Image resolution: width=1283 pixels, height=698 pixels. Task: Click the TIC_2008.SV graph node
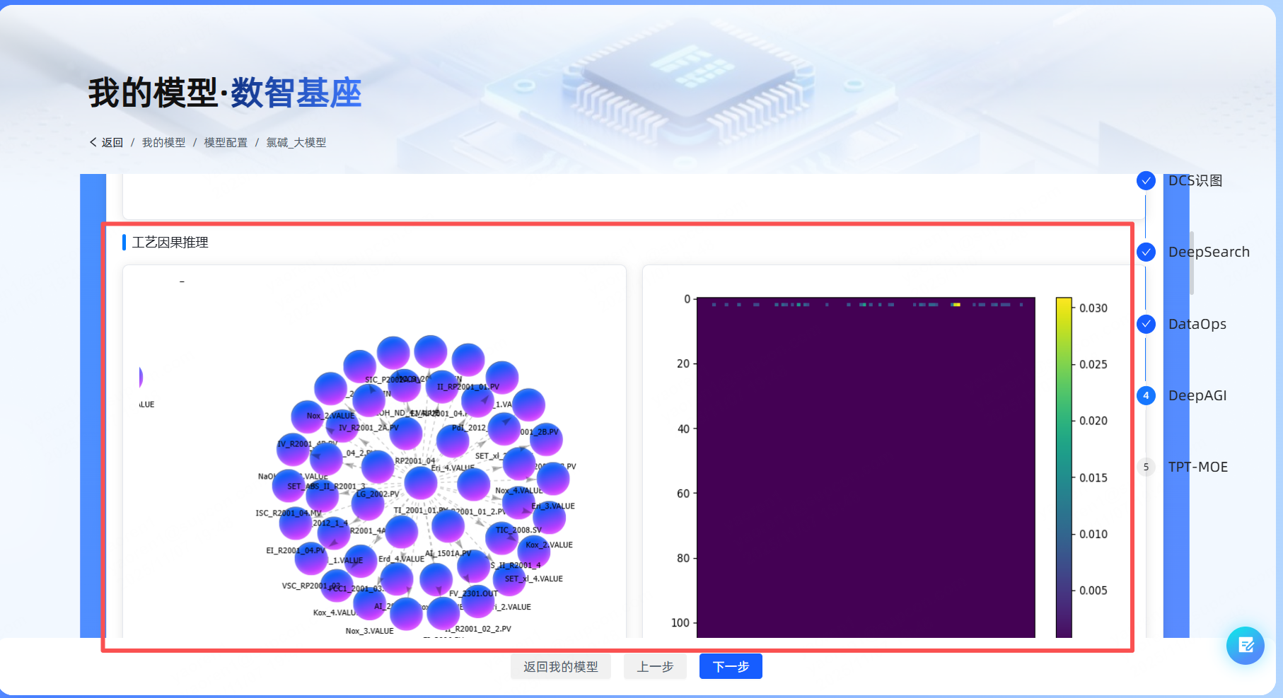(x=501, y=539)
